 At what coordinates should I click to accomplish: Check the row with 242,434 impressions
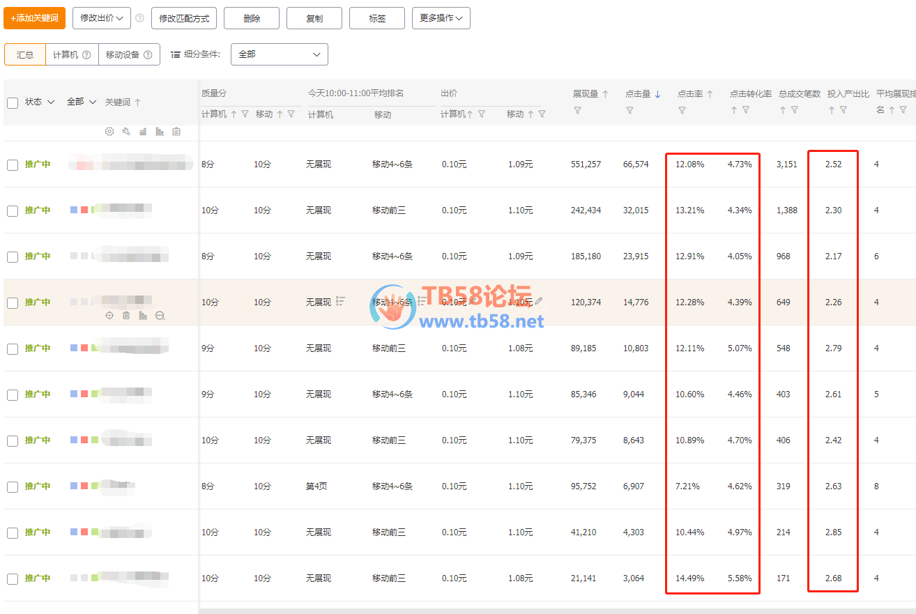13,211
